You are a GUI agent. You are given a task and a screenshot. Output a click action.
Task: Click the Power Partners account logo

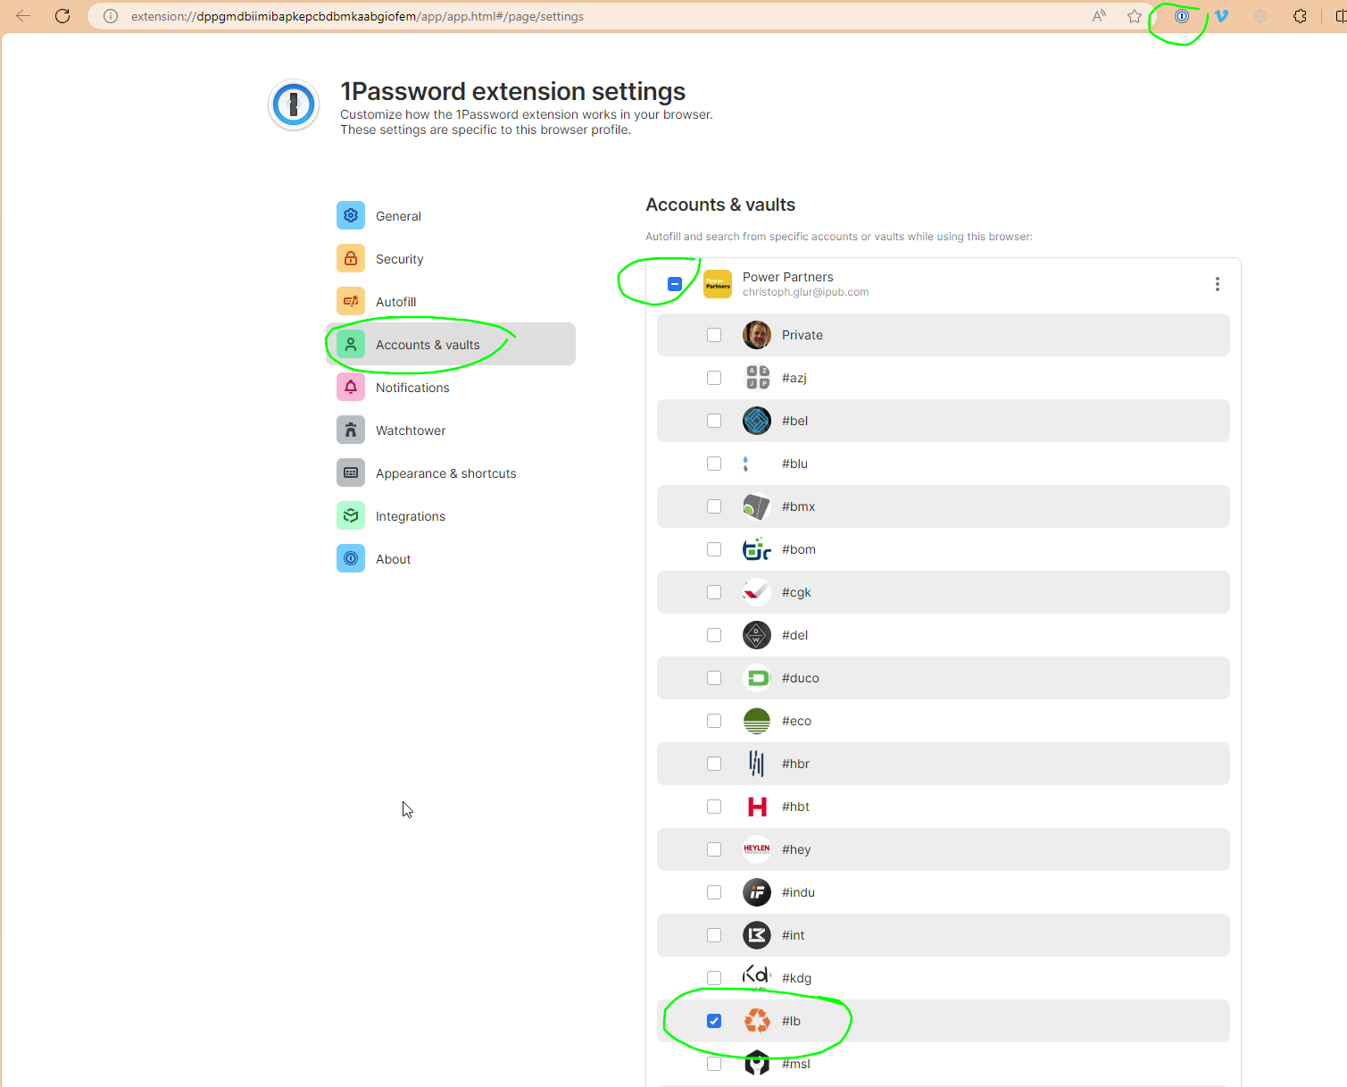(x=718, y=284)
